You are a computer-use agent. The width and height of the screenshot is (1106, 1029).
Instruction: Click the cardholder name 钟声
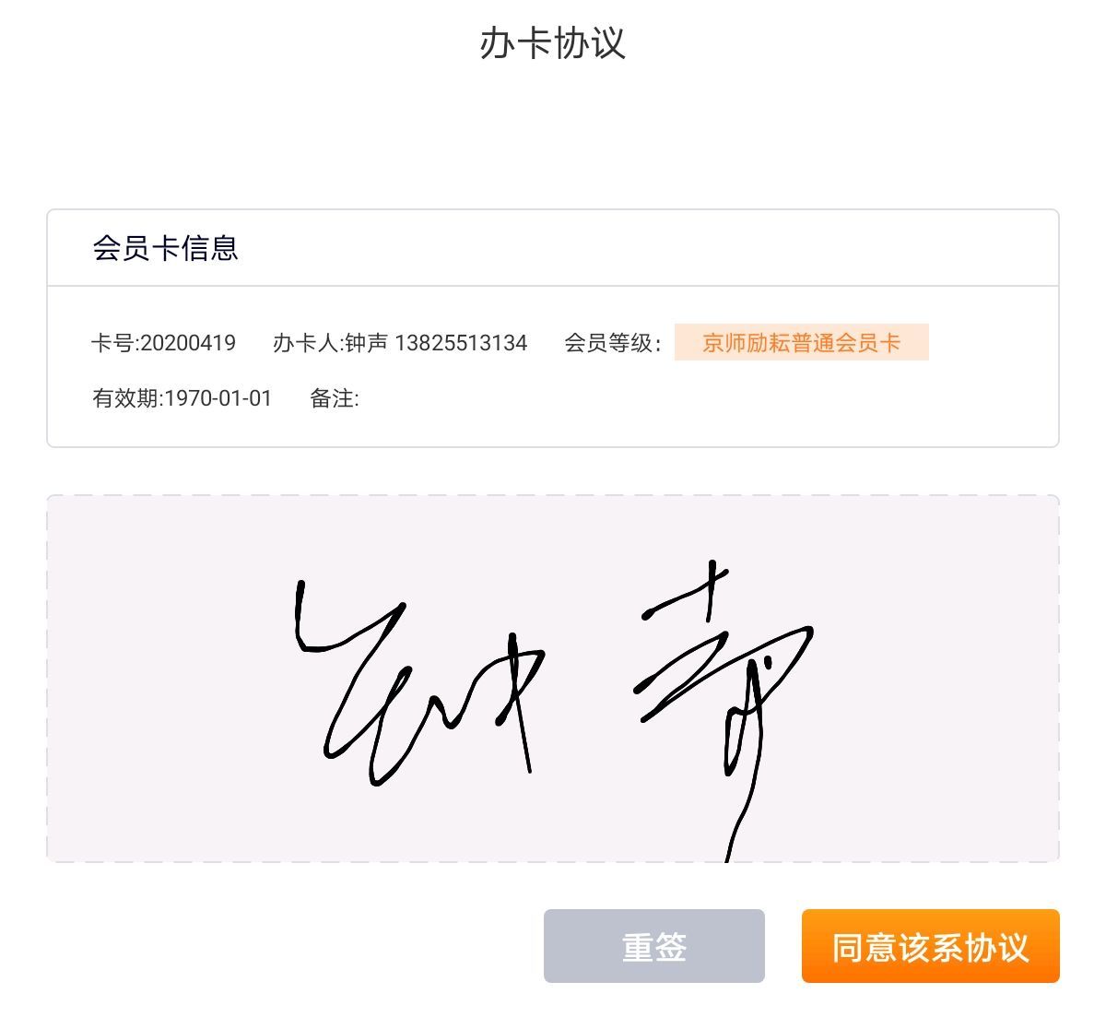(x=367, y=343)
